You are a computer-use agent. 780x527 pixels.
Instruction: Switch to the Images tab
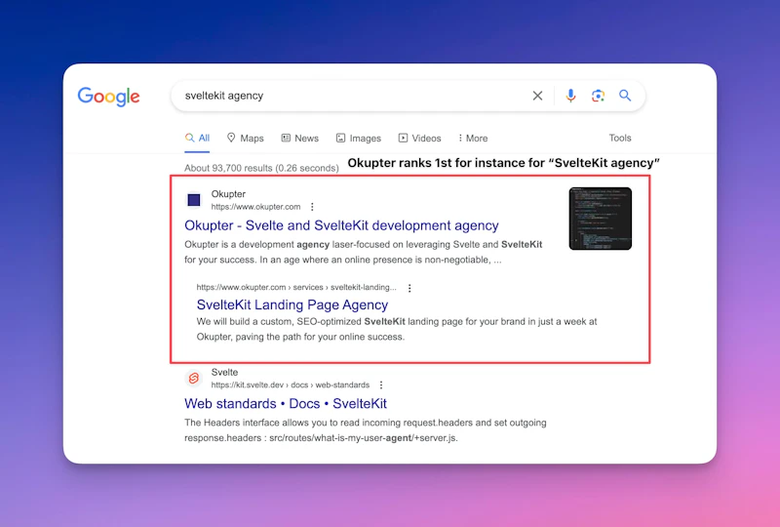point(359,138)
